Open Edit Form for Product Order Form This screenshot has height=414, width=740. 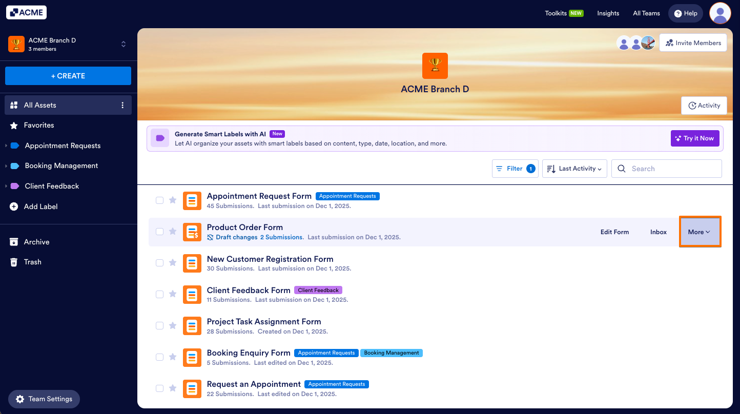click(x=614, y=232)
